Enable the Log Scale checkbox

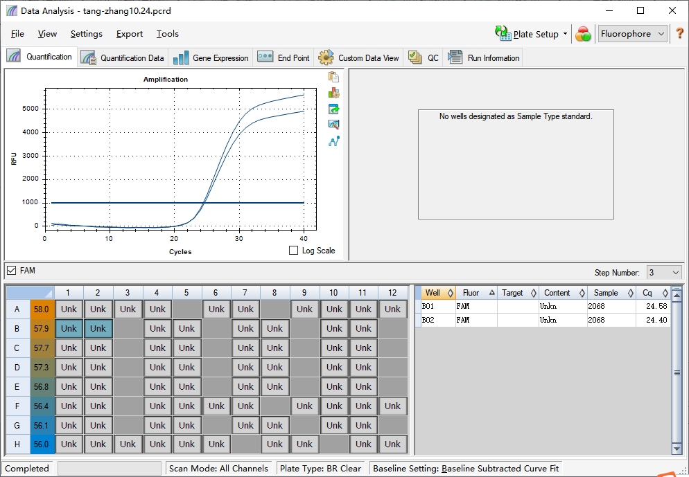coord(293,251)
